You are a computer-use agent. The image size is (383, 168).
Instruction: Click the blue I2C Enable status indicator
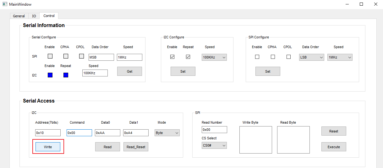[50, 75]
